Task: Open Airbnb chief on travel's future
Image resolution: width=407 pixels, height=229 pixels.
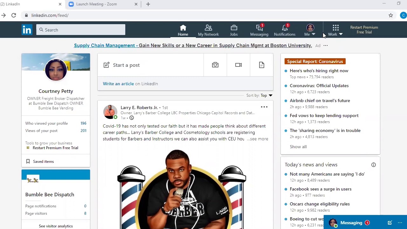Action: 320,101
